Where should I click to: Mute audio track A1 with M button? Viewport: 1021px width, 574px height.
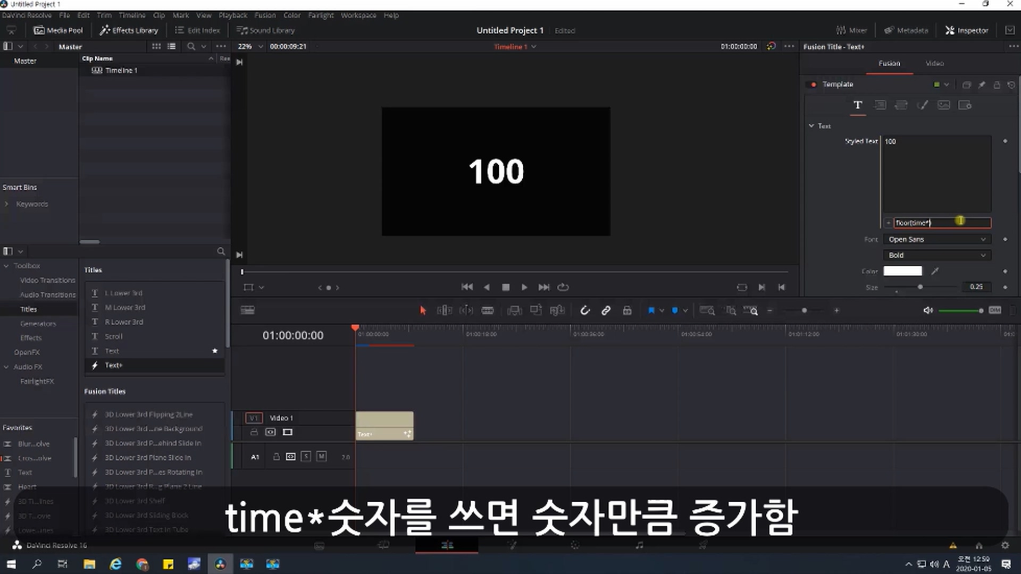321,457
